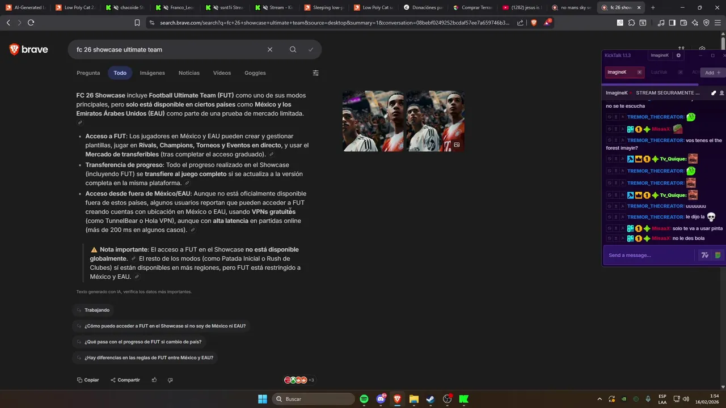Select the Todo search tab

(120, 73)
